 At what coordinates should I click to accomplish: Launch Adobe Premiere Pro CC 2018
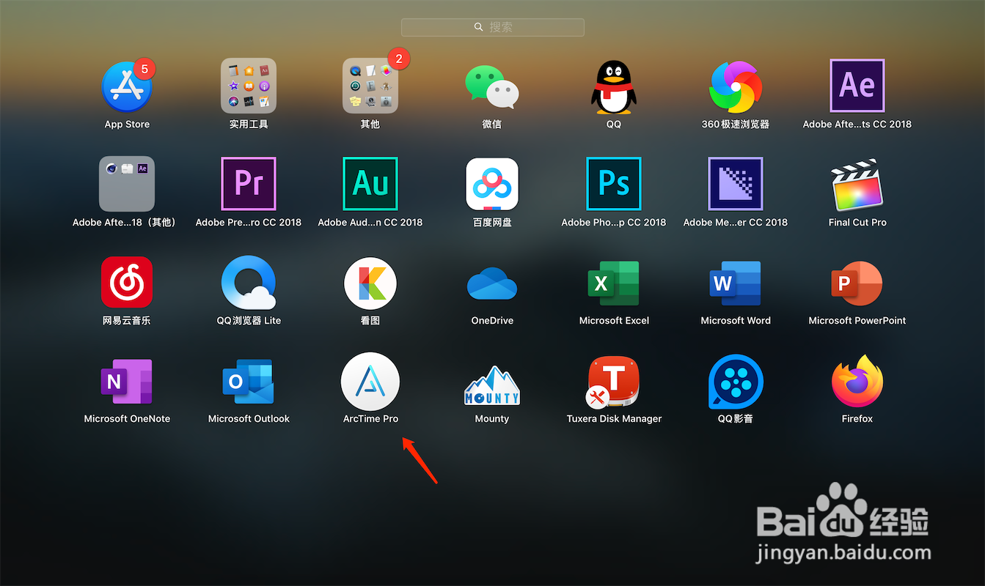tap(249, 184)
